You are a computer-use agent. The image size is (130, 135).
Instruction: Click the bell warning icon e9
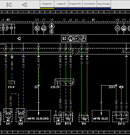click(x=52, y=26)
